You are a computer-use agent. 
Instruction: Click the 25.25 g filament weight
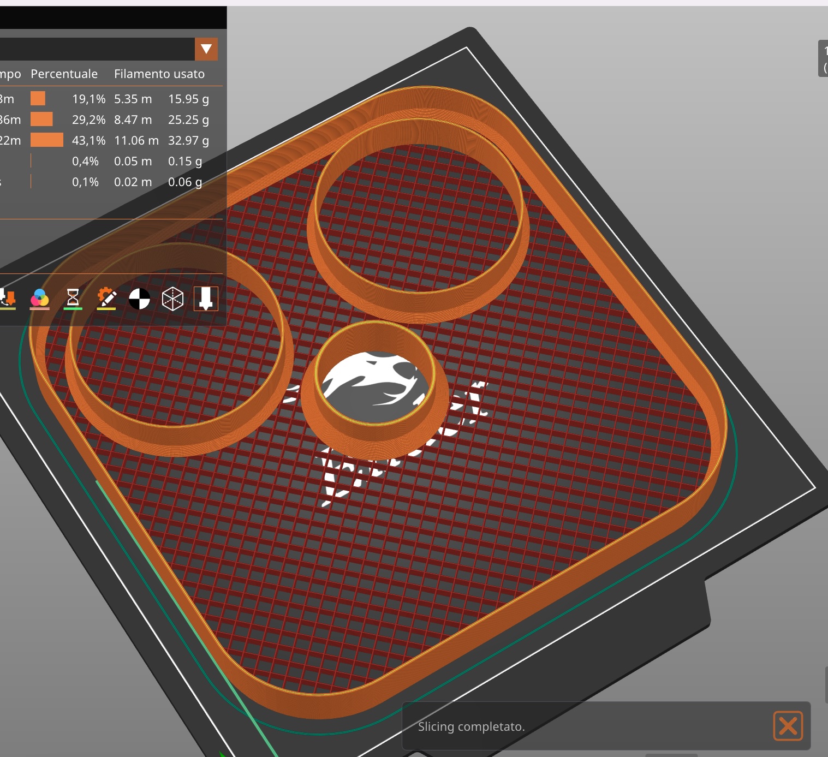coord(188,120)
